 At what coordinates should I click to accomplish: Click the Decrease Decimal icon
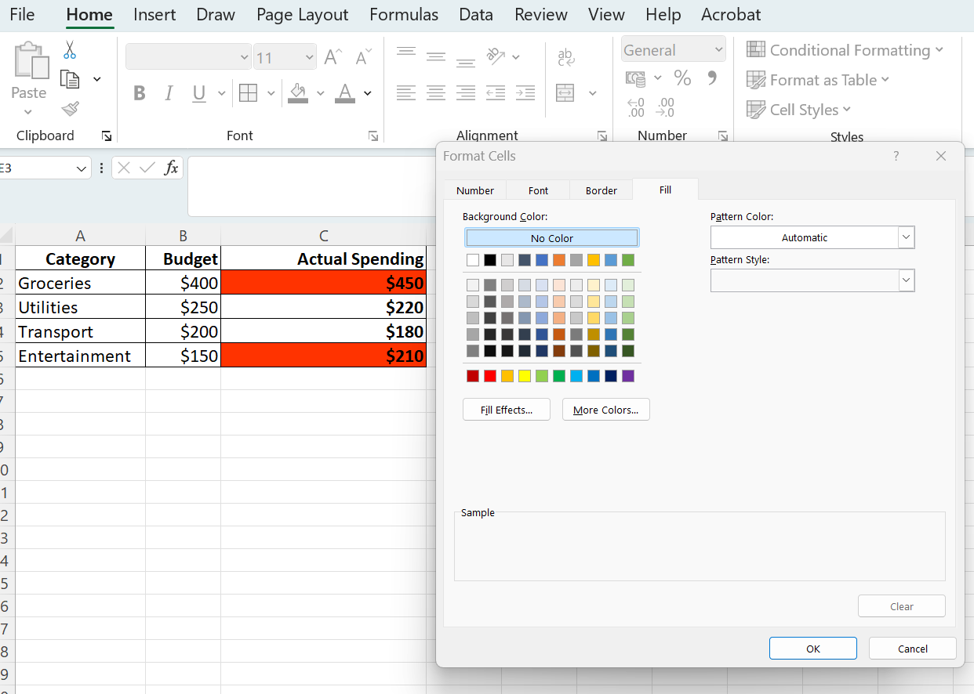point(666,107)
